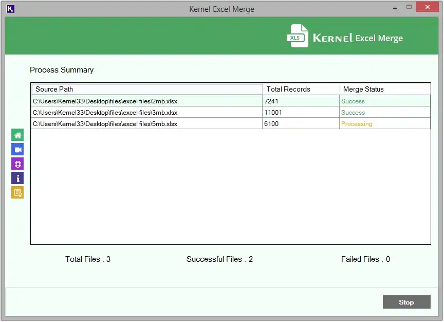This screenshot has height=322, width=444.
Task: Open the video tutorial icon
Action: click(x=17, y=149)
